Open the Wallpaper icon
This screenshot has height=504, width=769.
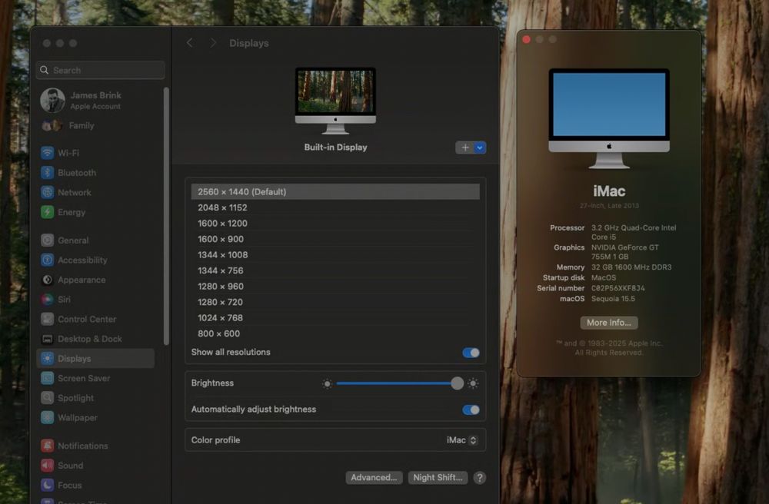point(47,418)
